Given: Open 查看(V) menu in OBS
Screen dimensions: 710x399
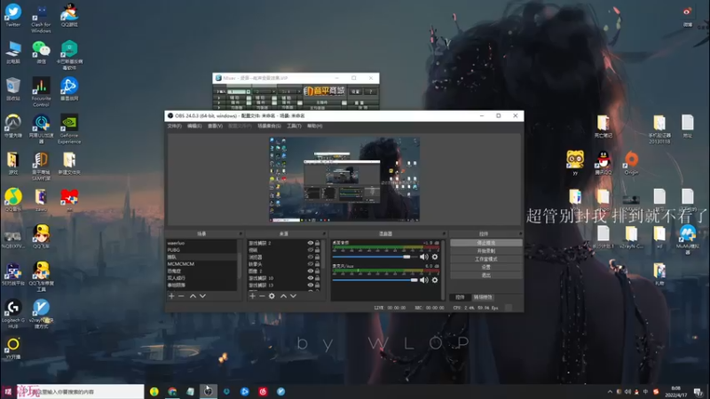Looking at the screenshot, I should tap(215, 126).
